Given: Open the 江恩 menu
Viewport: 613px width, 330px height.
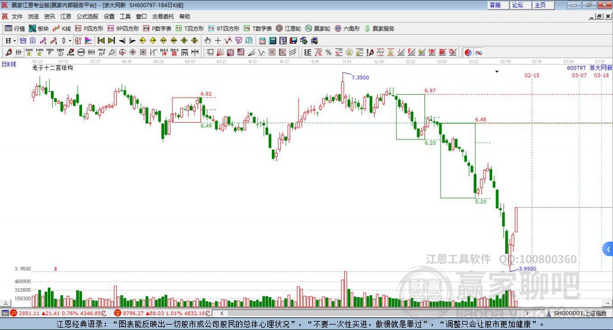Looking at the screenshot, I should (x=66, y=16).
